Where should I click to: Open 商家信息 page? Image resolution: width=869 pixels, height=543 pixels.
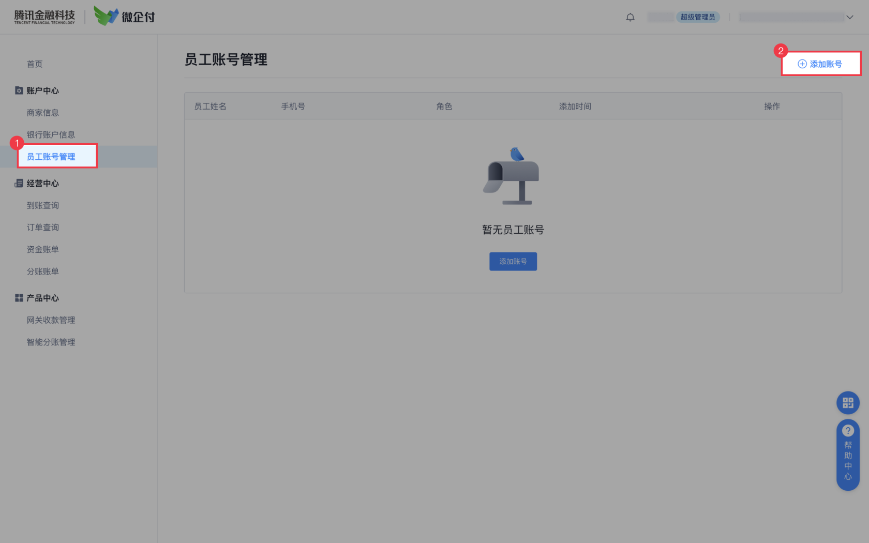[43, 113]
